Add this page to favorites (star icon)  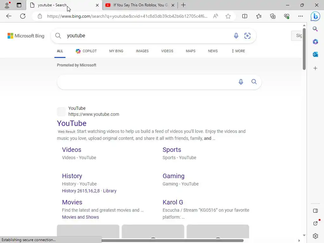tap(228, 16)
